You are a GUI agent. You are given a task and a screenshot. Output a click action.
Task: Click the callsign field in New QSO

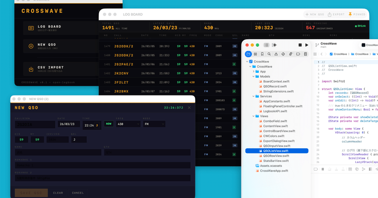35,124
